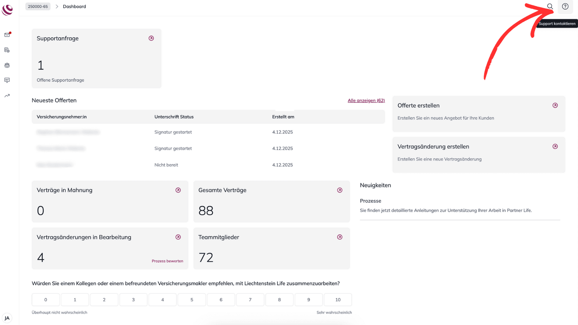Open Teammitglieder arrow icon
Screen dimensions: 578x325
[x=340, y=237]
